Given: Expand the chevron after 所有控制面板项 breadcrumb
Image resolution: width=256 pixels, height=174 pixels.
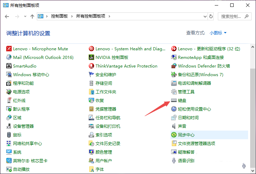Looking at the screenshot, I should coord(109,17).
